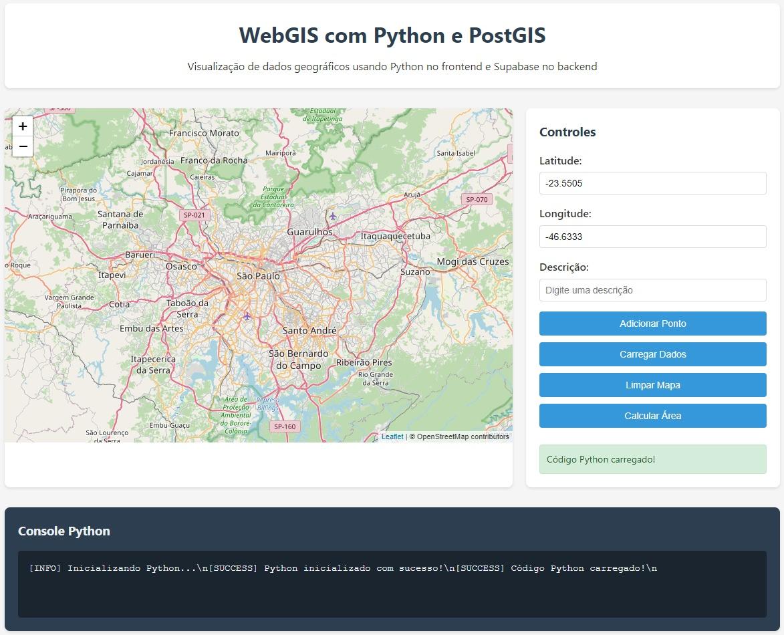Image resolution: width=784 pixels, height=635 pixels.
Task: Click the Rio Grande da Serra label
Action: [376, 378]
